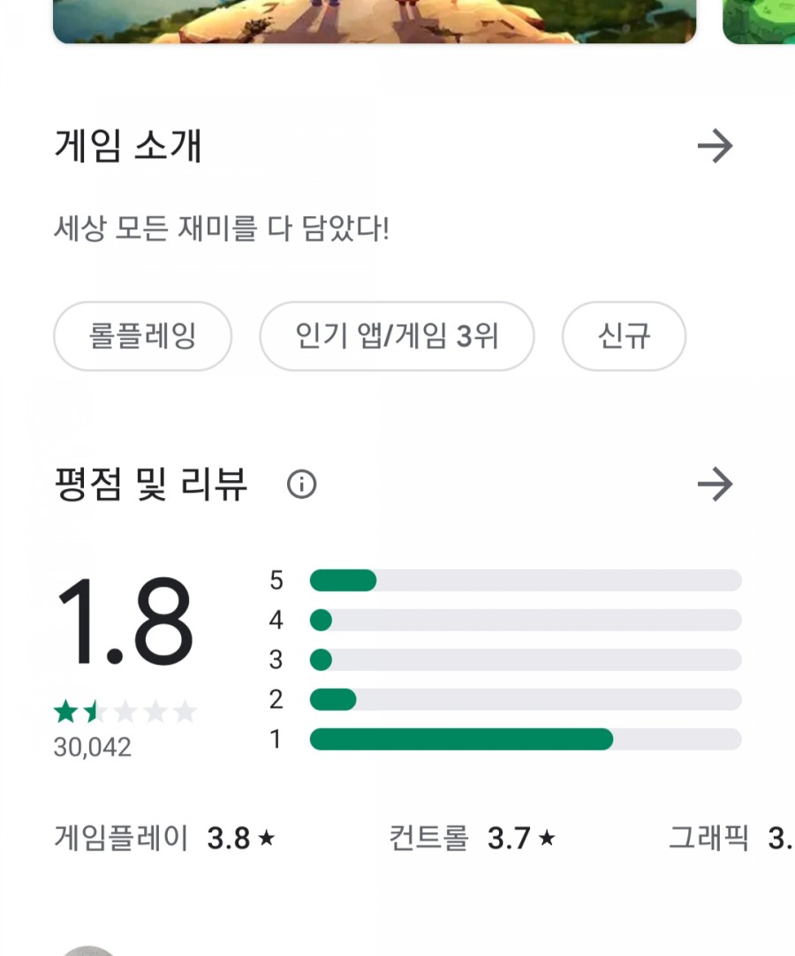Click the star rating display under 1.8
The width and height of the screenshot is (795, 956).
point(124,711)
